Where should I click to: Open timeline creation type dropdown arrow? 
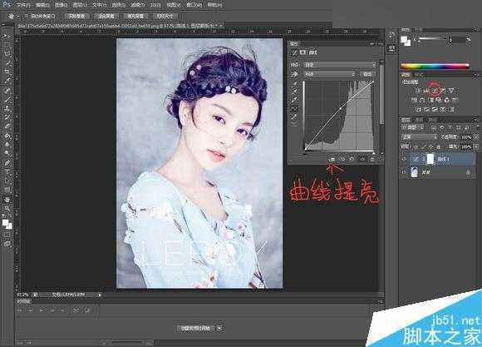click(219, 328)
